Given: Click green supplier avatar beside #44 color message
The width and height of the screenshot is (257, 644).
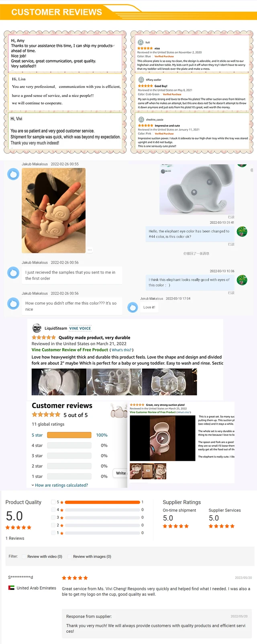Looking at the screenshot, I should (242, 231).
